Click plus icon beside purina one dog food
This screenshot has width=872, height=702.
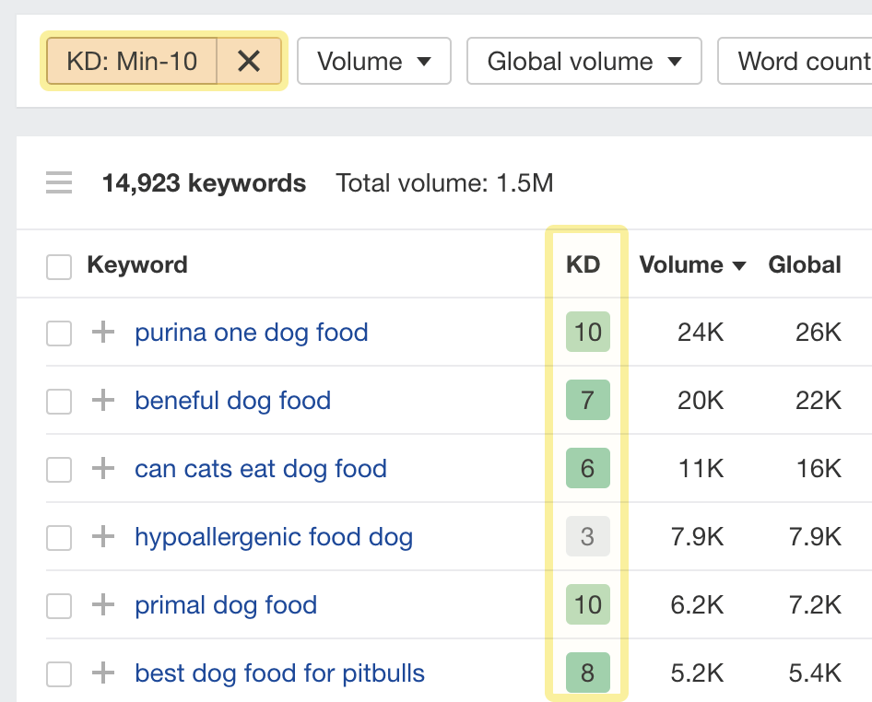(x=103, y=333)
